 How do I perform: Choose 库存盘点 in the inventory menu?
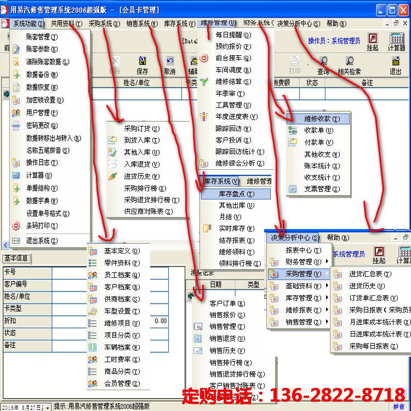tap(236, 193)
